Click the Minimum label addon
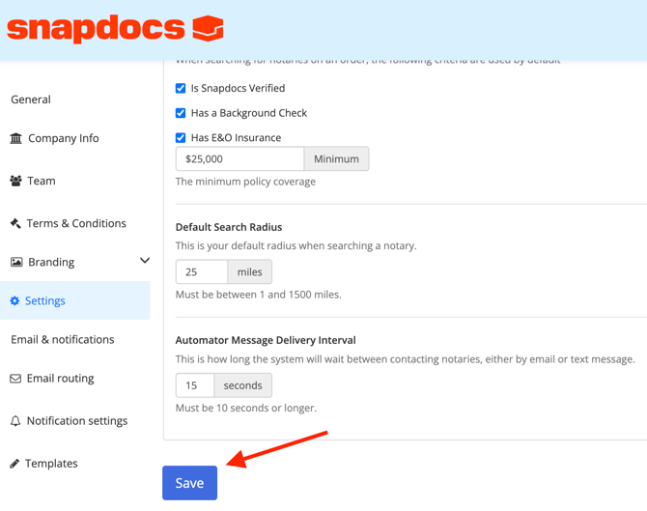Screen dimensions: 647x511 [336, 159]
